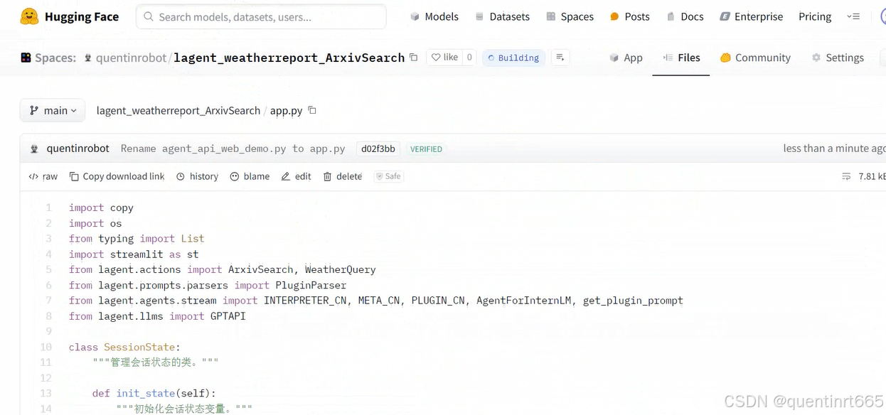Switch to the Files tab
Image resolution: width=886 pixels, height=415 pixels.
[x=680, y=58]
